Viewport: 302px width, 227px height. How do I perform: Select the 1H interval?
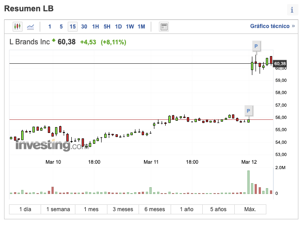tap(96, 27)
